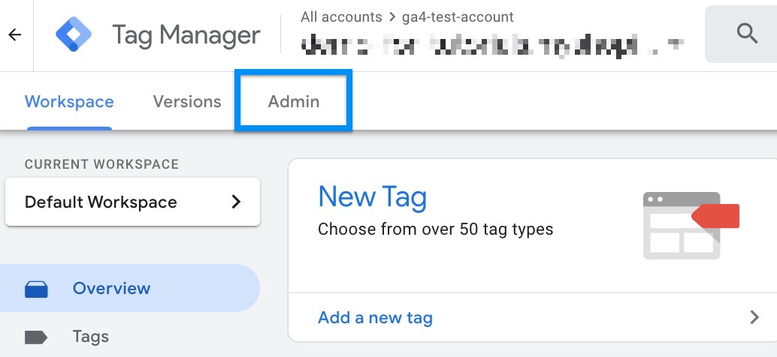Switch to the Versions tab
This screenshot has width=777, height=357.
click(x=187, y=101)
